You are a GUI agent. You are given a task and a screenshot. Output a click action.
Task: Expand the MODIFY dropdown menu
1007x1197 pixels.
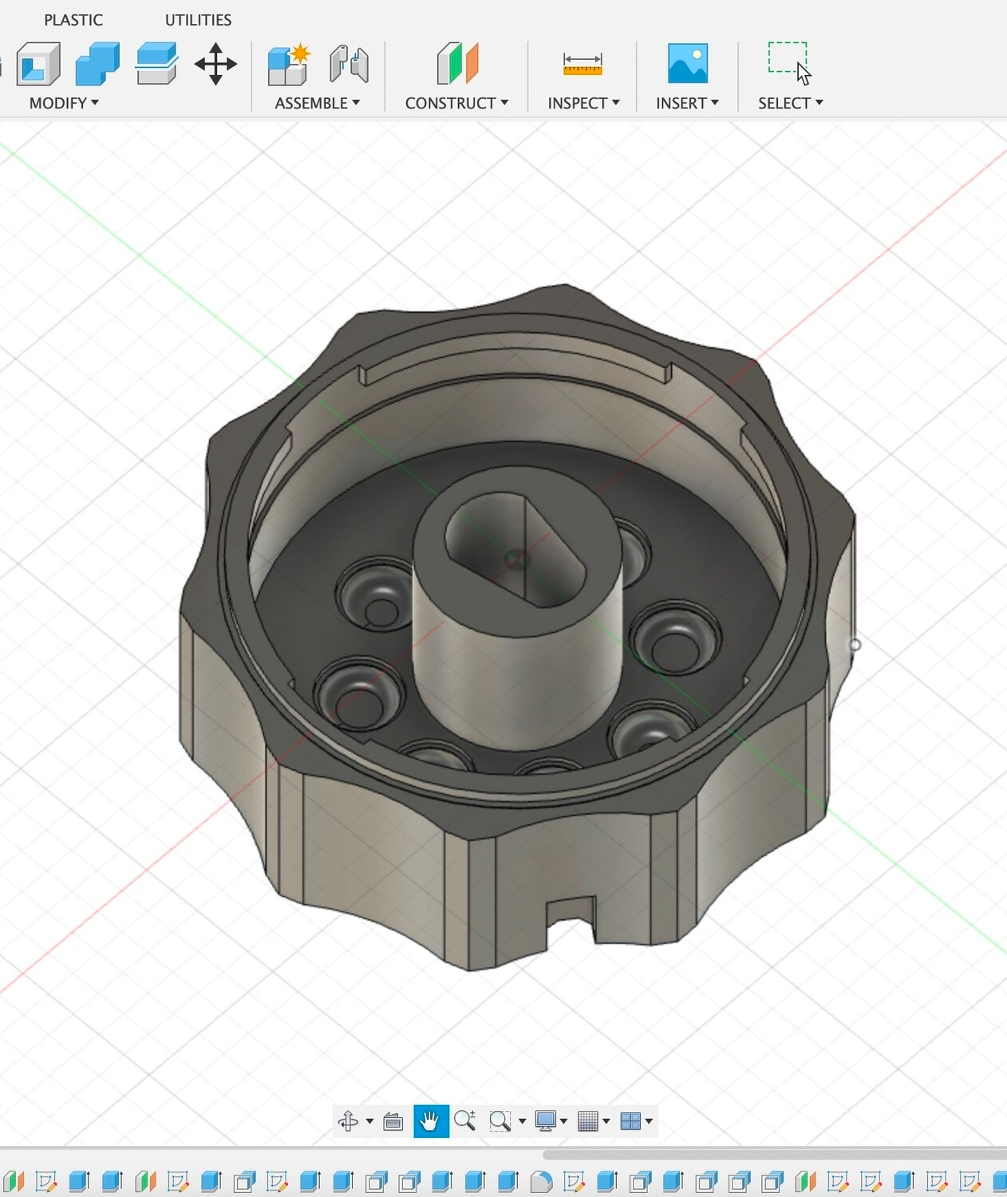[x=64, y=103]
